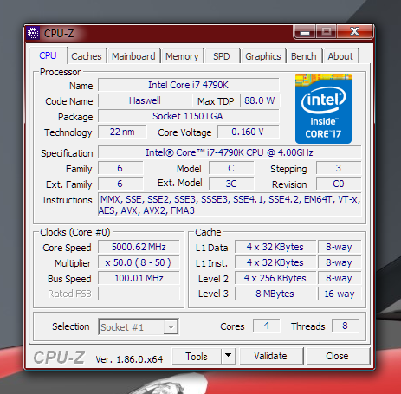401x394 pixels.
Task: Click the Core Voltage value 0.160 V
Action: 249,132
